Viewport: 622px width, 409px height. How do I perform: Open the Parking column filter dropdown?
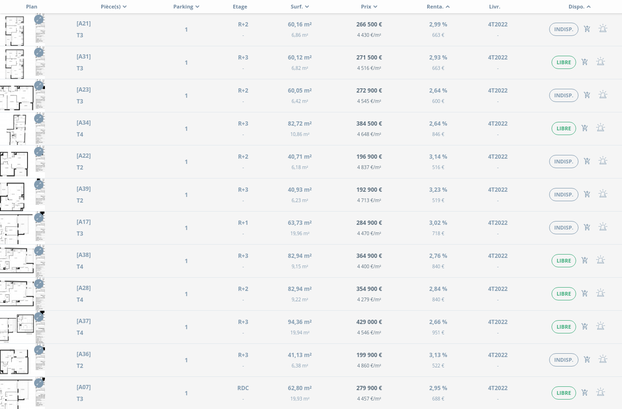pos(186,7)
